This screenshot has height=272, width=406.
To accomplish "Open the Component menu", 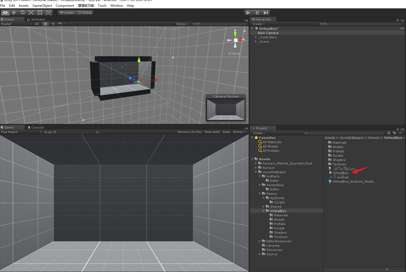I will click(x=65, y=5).
